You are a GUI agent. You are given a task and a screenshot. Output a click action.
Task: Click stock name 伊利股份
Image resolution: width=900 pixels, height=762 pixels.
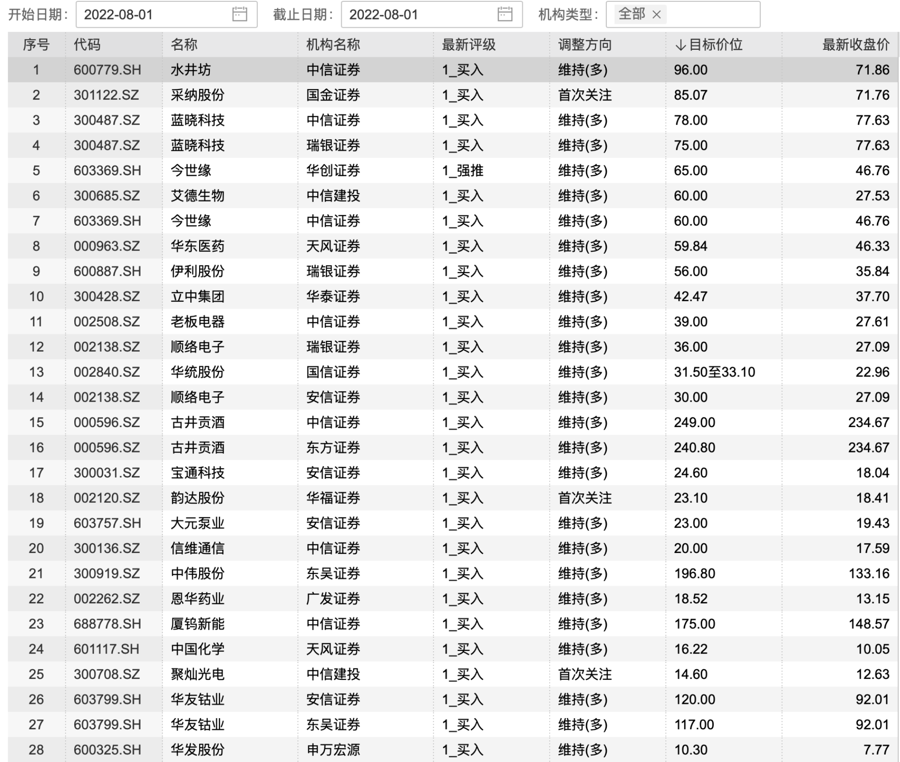pos(197,271)
